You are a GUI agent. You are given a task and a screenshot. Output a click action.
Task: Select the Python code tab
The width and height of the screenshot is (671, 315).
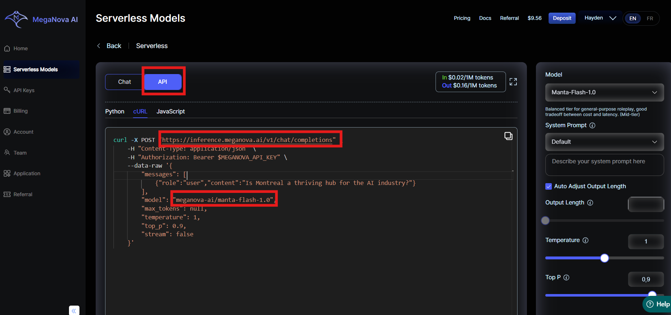coord(114,112)
